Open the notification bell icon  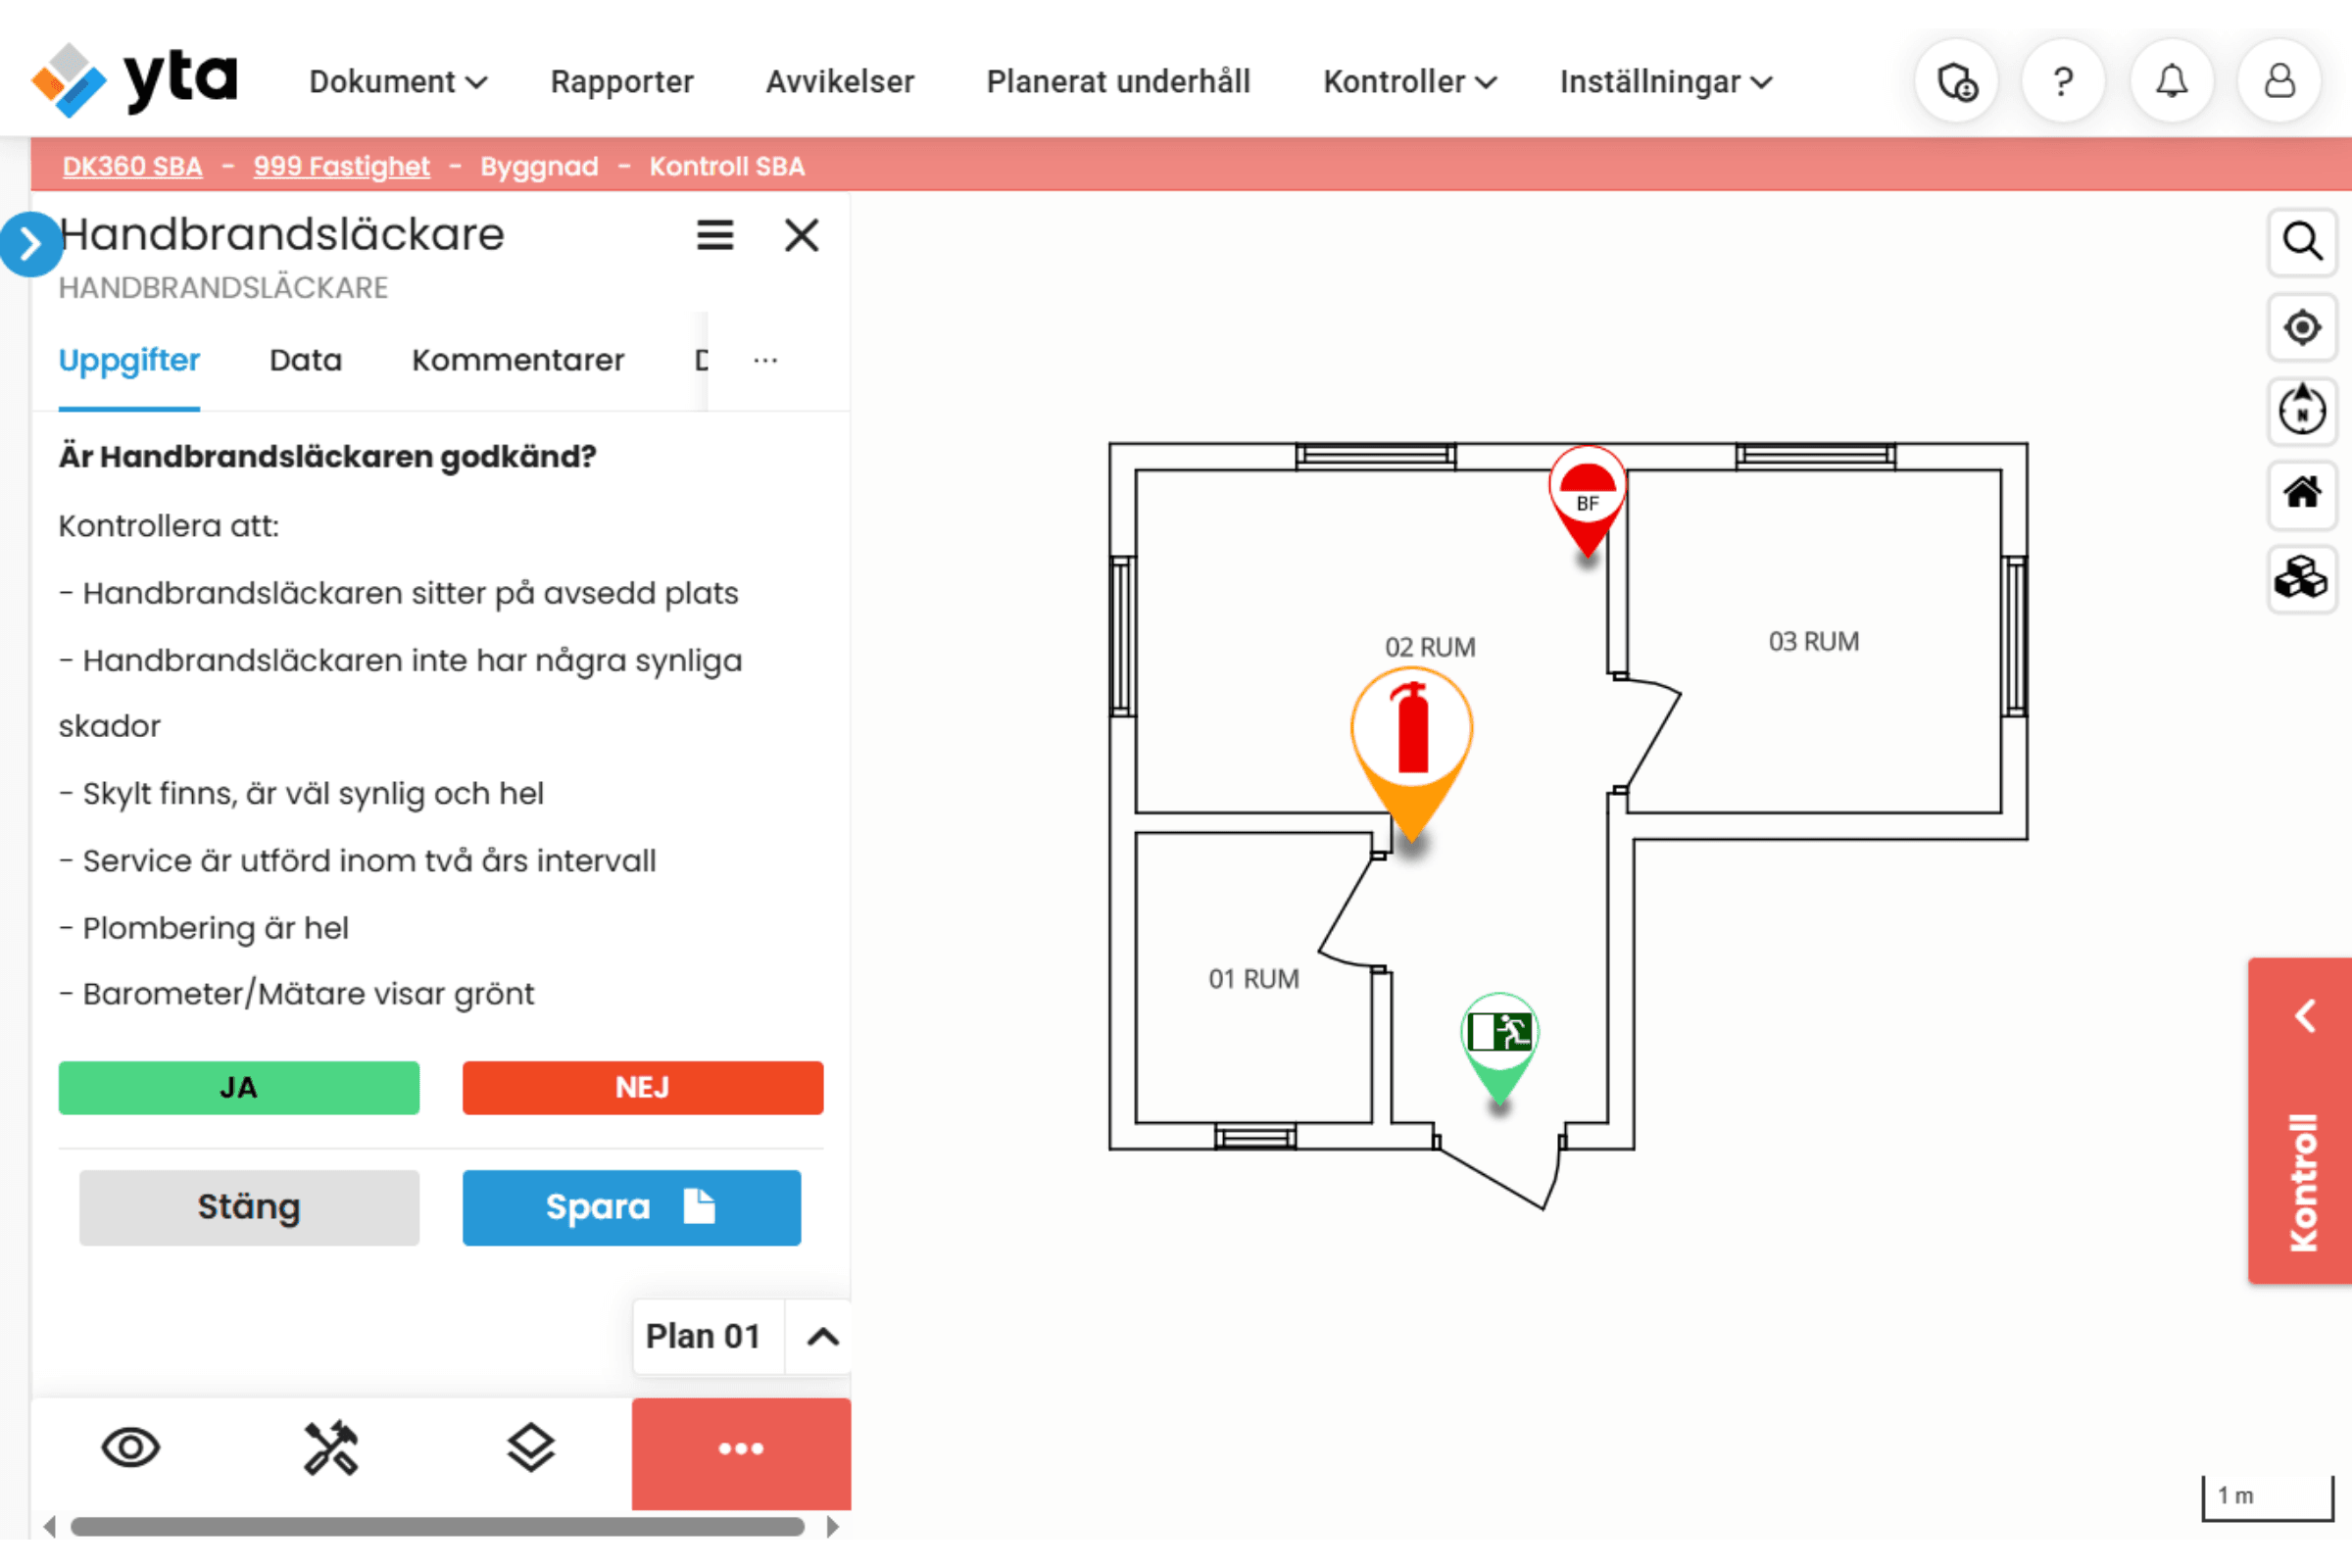(x=2171, y=80)
